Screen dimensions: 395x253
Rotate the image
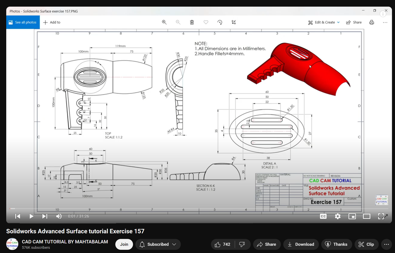[x=219, y=22]
